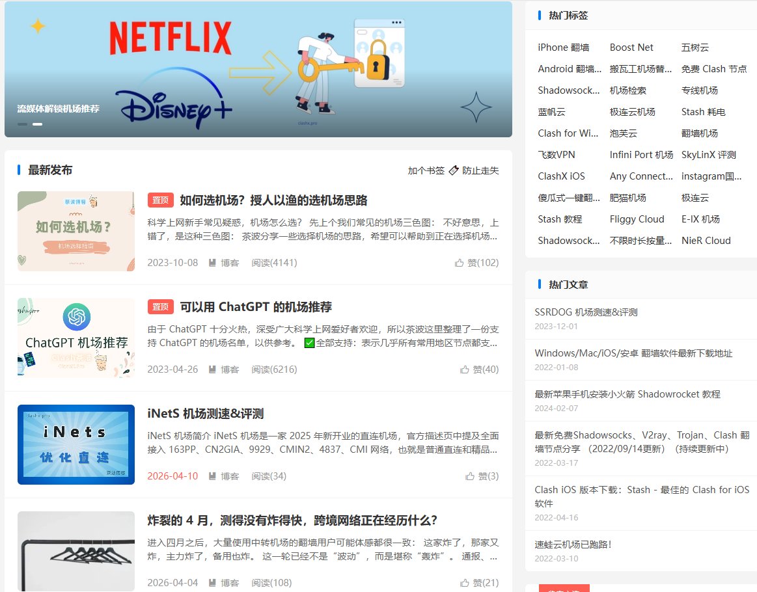Select the first carousel indicator dash
This screenshot has height=592, width=757.
pyautogui.click(x=22, y=124)
